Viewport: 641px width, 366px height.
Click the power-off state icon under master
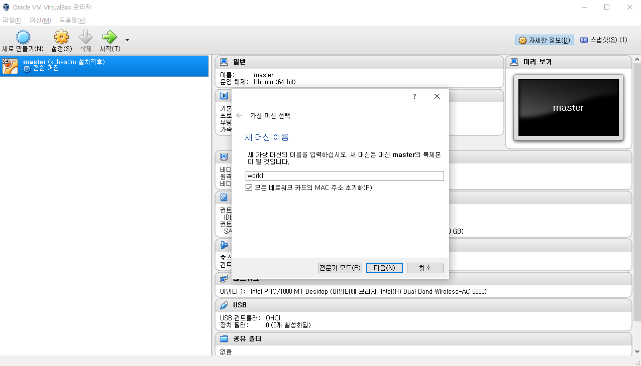tap(27, 69)
